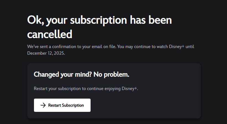The width and height of the screenshot is (227, 124).
Task: Click the right arrow icon beside Restart Subscription
Action: [x=43, y=105]
